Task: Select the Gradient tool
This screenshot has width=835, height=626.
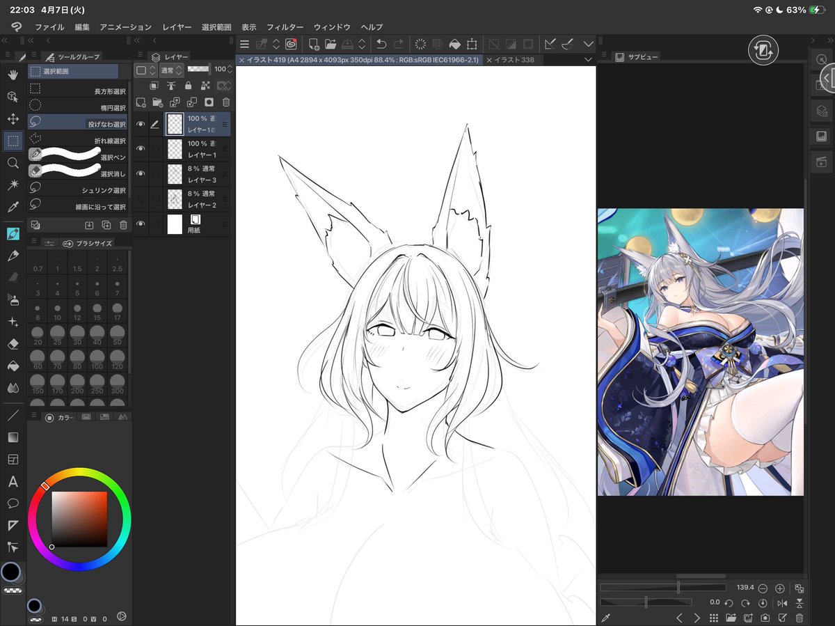Action: [x=13, y=437]
